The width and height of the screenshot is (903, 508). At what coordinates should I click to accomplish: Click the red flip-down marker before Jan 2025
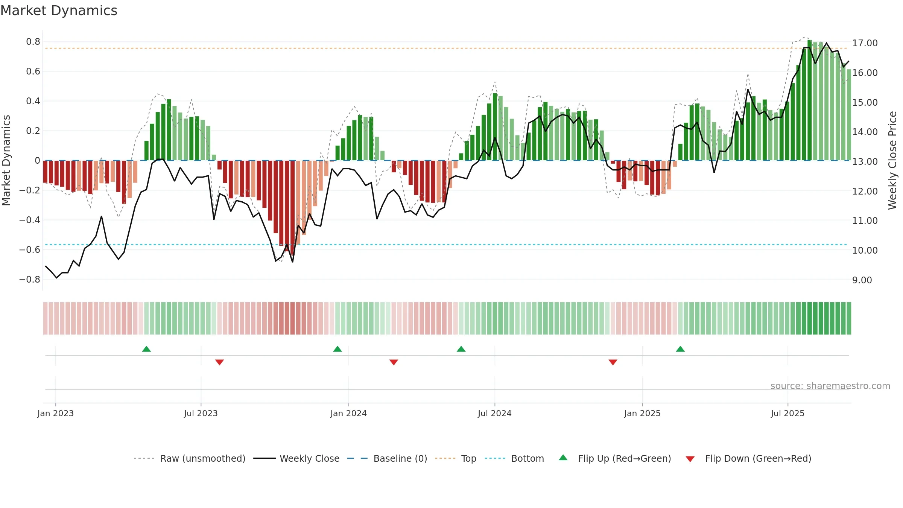613,362
